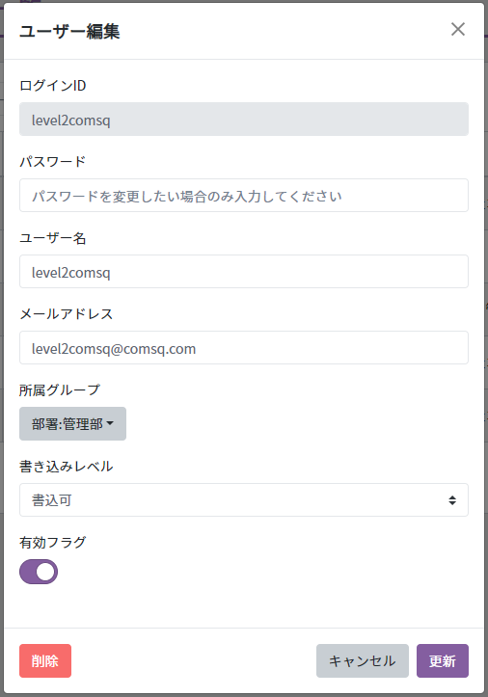Click the red 削除 button

point(45,660)
